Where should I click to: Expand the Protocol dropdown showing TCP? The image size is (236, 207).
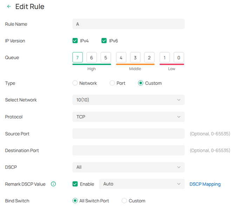click(x=128, y=117)
